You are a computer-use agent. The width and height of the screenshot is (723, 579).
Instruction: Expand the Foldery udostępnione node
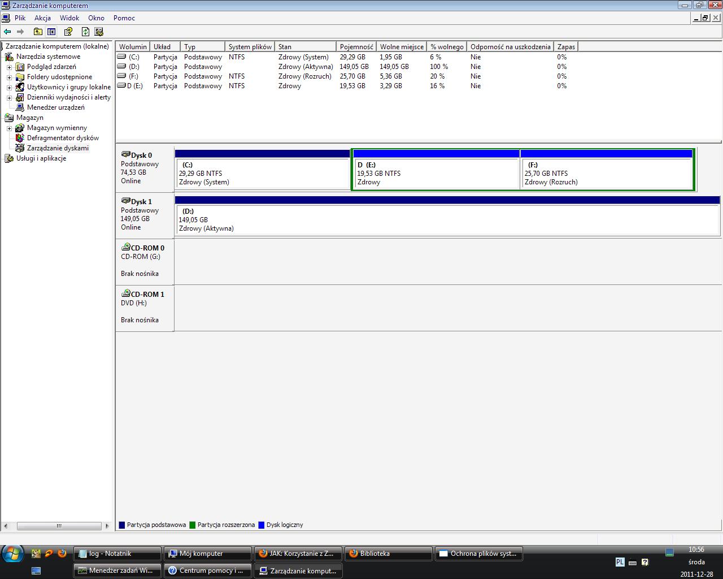tap(9, 77)
